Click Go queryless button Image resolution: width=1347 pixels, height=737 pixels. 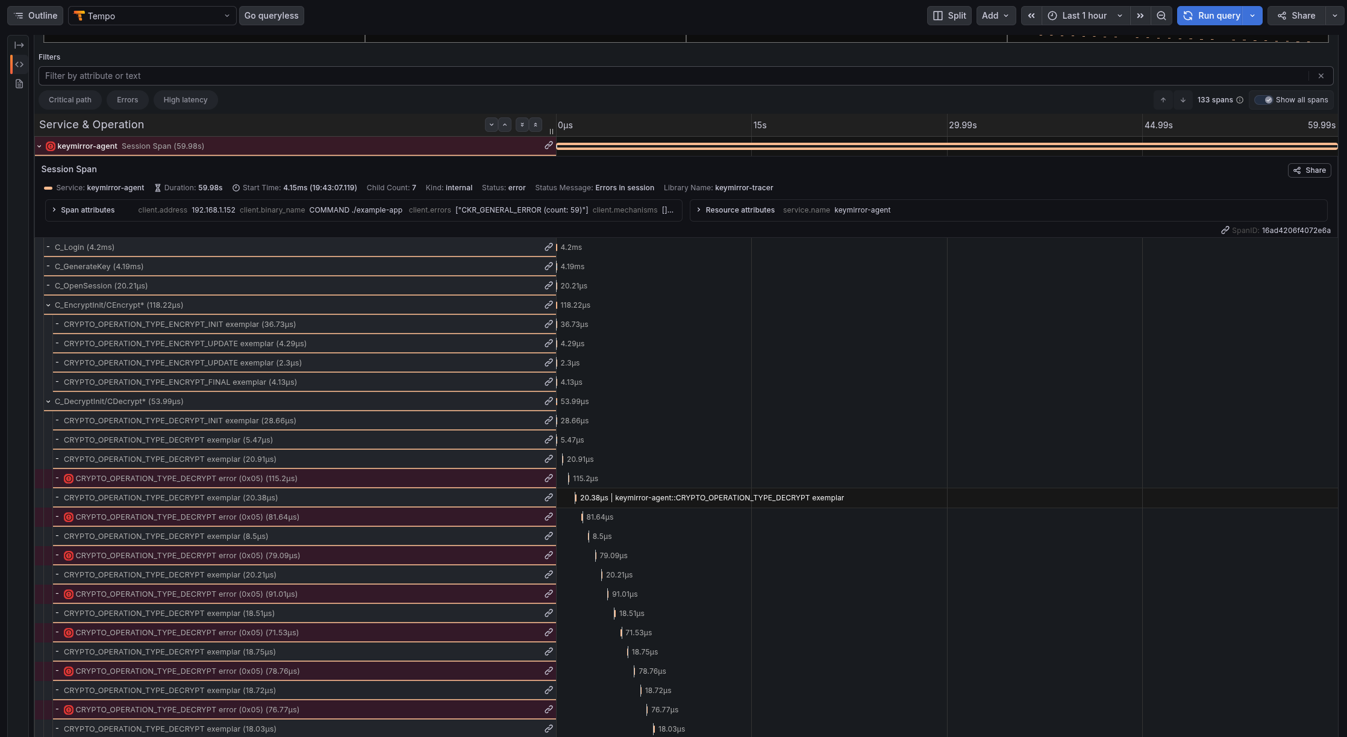(x=272, y=16)
